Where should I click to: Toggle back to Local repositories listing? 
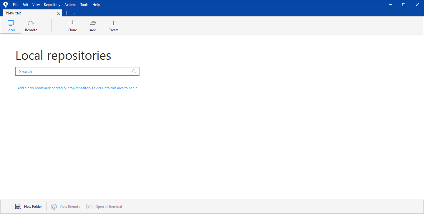pos(11,25)
